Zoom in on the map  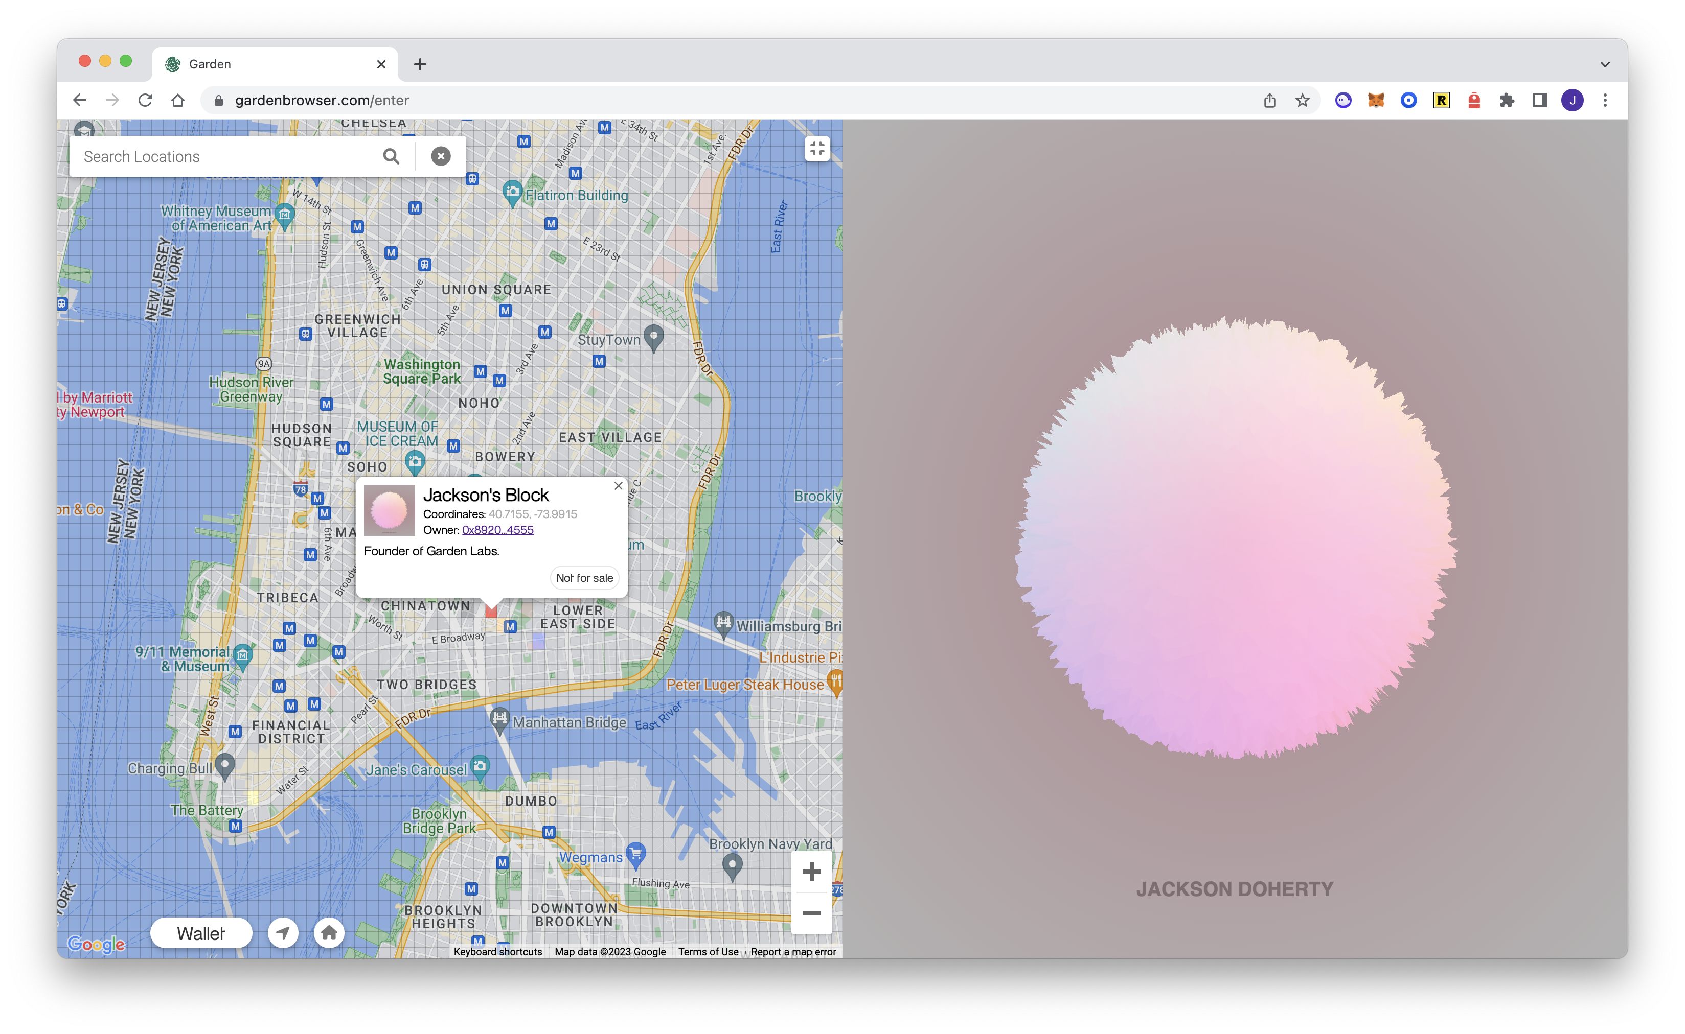coord(811,871)
